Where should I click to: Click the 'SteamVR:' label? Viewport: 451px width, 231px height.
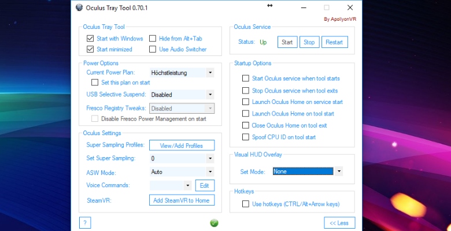click(x=99, y=200)
